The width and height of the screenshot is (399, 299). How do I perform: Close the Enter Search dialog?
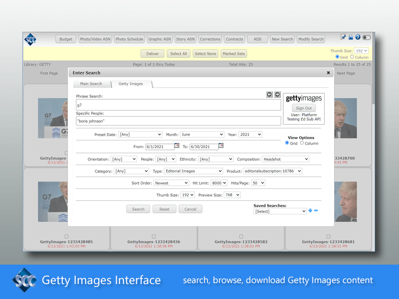[328, 73]
